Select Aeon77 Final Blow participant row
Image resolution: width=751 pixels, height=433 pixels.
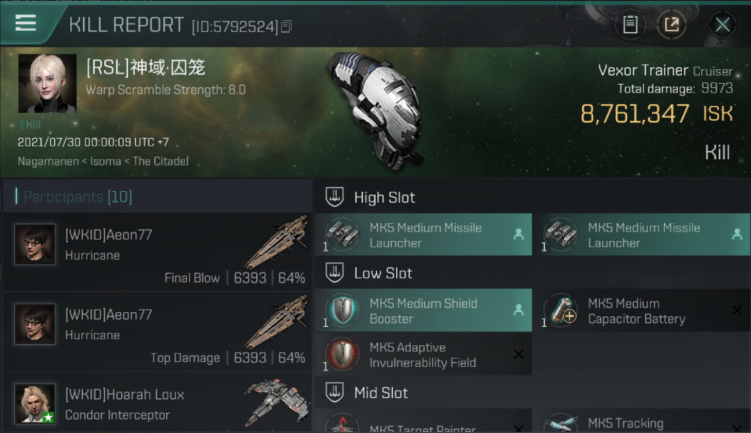[x=157, y=252]
